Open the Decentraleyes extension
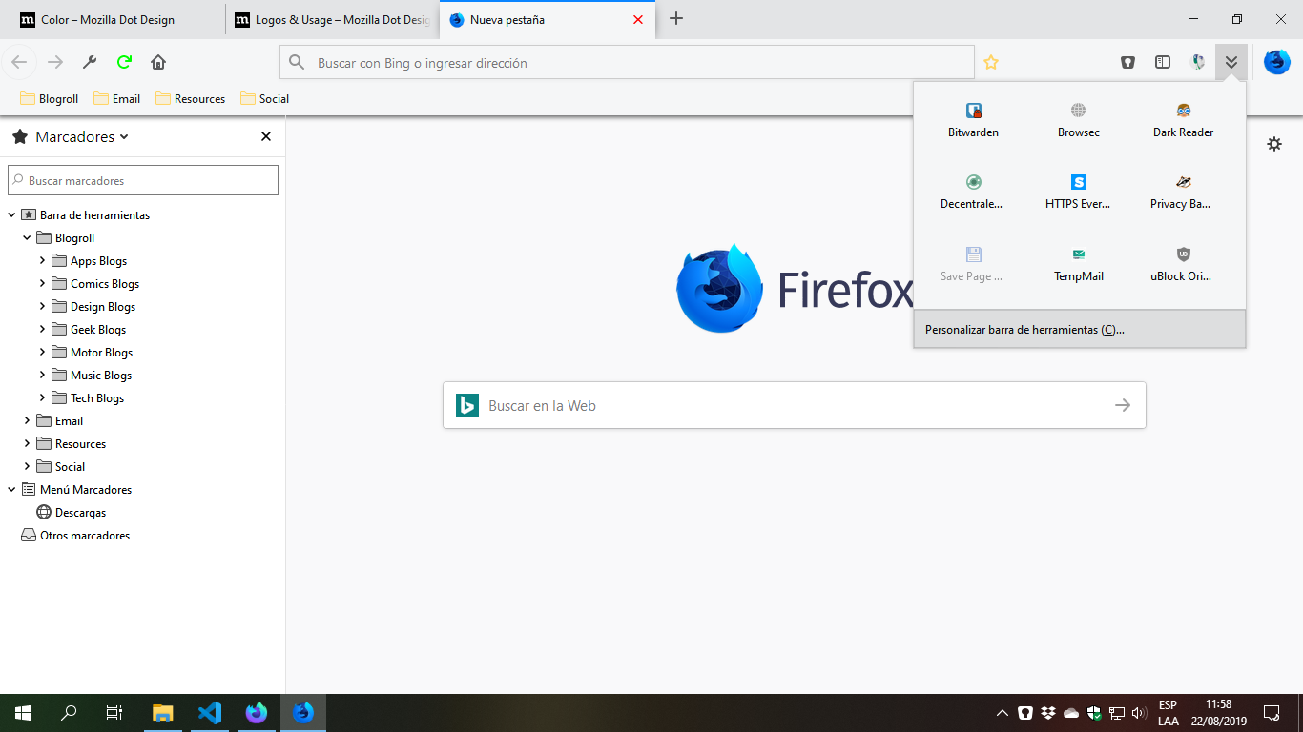Screen dimensions: 1303x732 (x=973, y=192)
